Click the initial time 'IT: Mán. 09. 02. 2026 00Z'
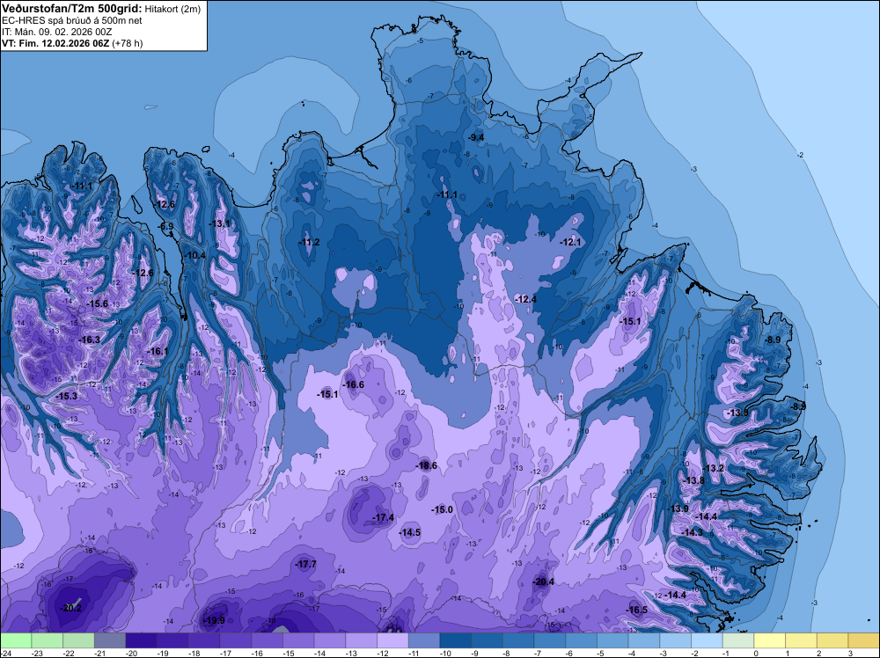This screenshot has width=880, height=658. (56, 32)
